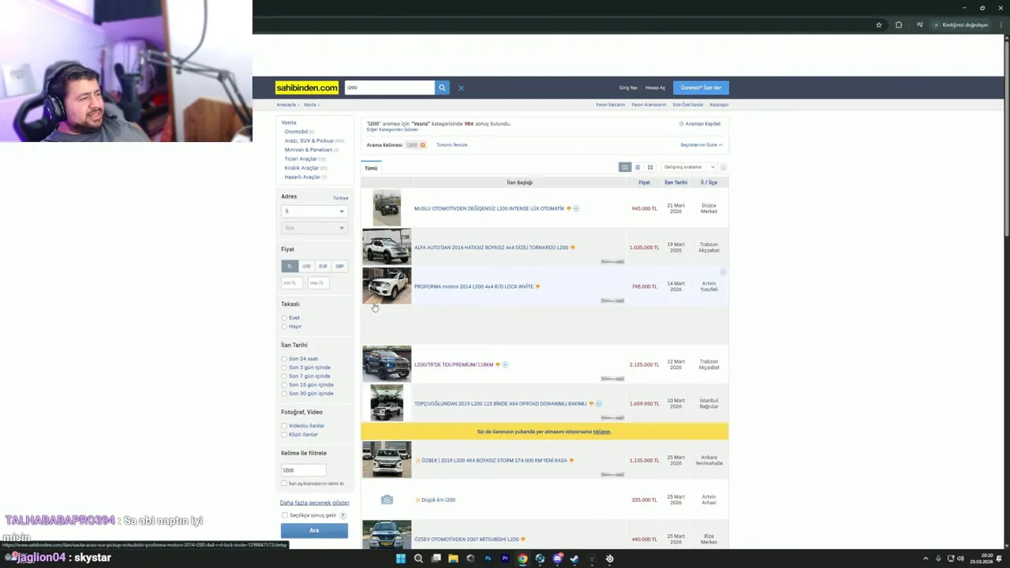
Task: Select the grid gallery view icon
Action: 650,167
